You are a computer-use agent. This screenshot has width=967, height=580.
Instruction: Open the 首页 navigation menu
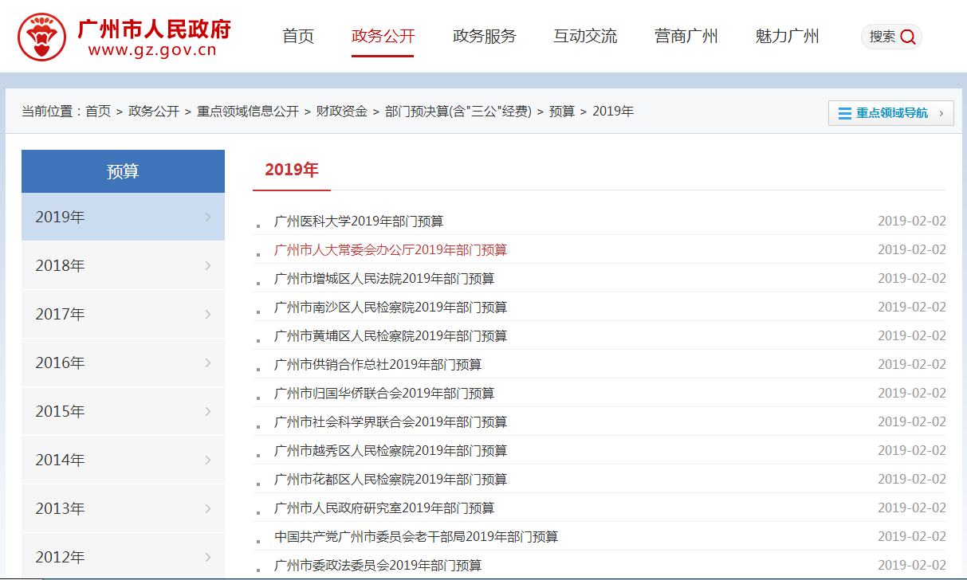pos(298,36)
